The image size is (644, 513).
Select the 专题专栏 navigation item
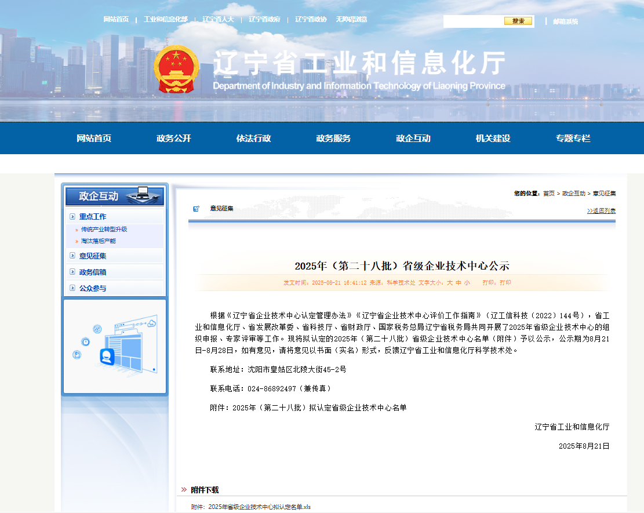coord(573,139)
